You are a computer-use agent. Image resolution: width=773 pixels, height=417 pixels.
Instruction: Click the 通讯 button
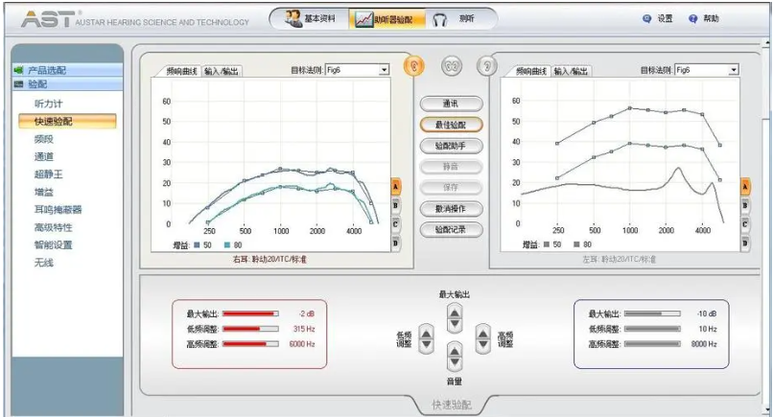coord(451,104)
